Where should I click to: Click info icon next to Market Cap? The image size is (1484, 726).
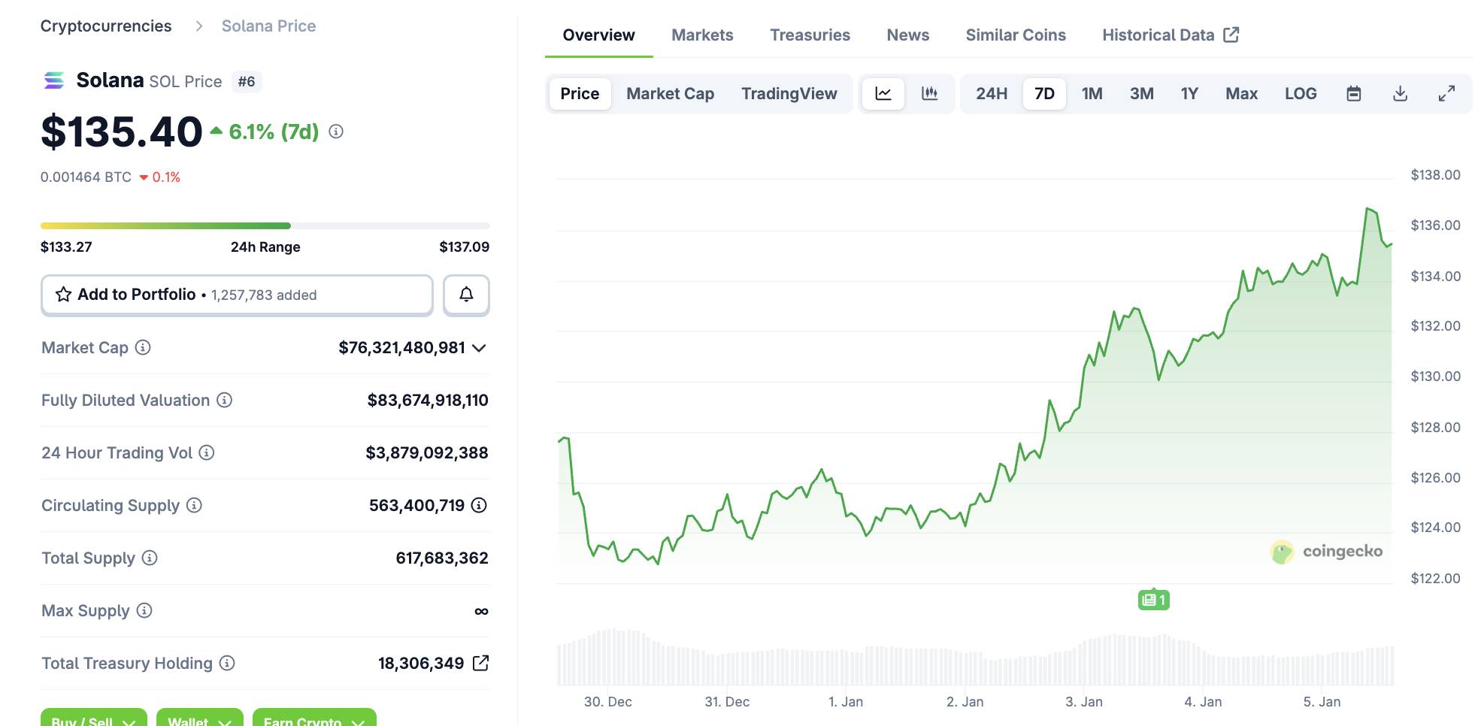click(x=143, y=347)
